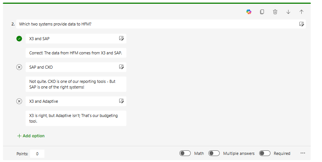Click image icon for 'X3 and Adaptive' option
Screen dimensions: 322x162
tap(121, 101)
